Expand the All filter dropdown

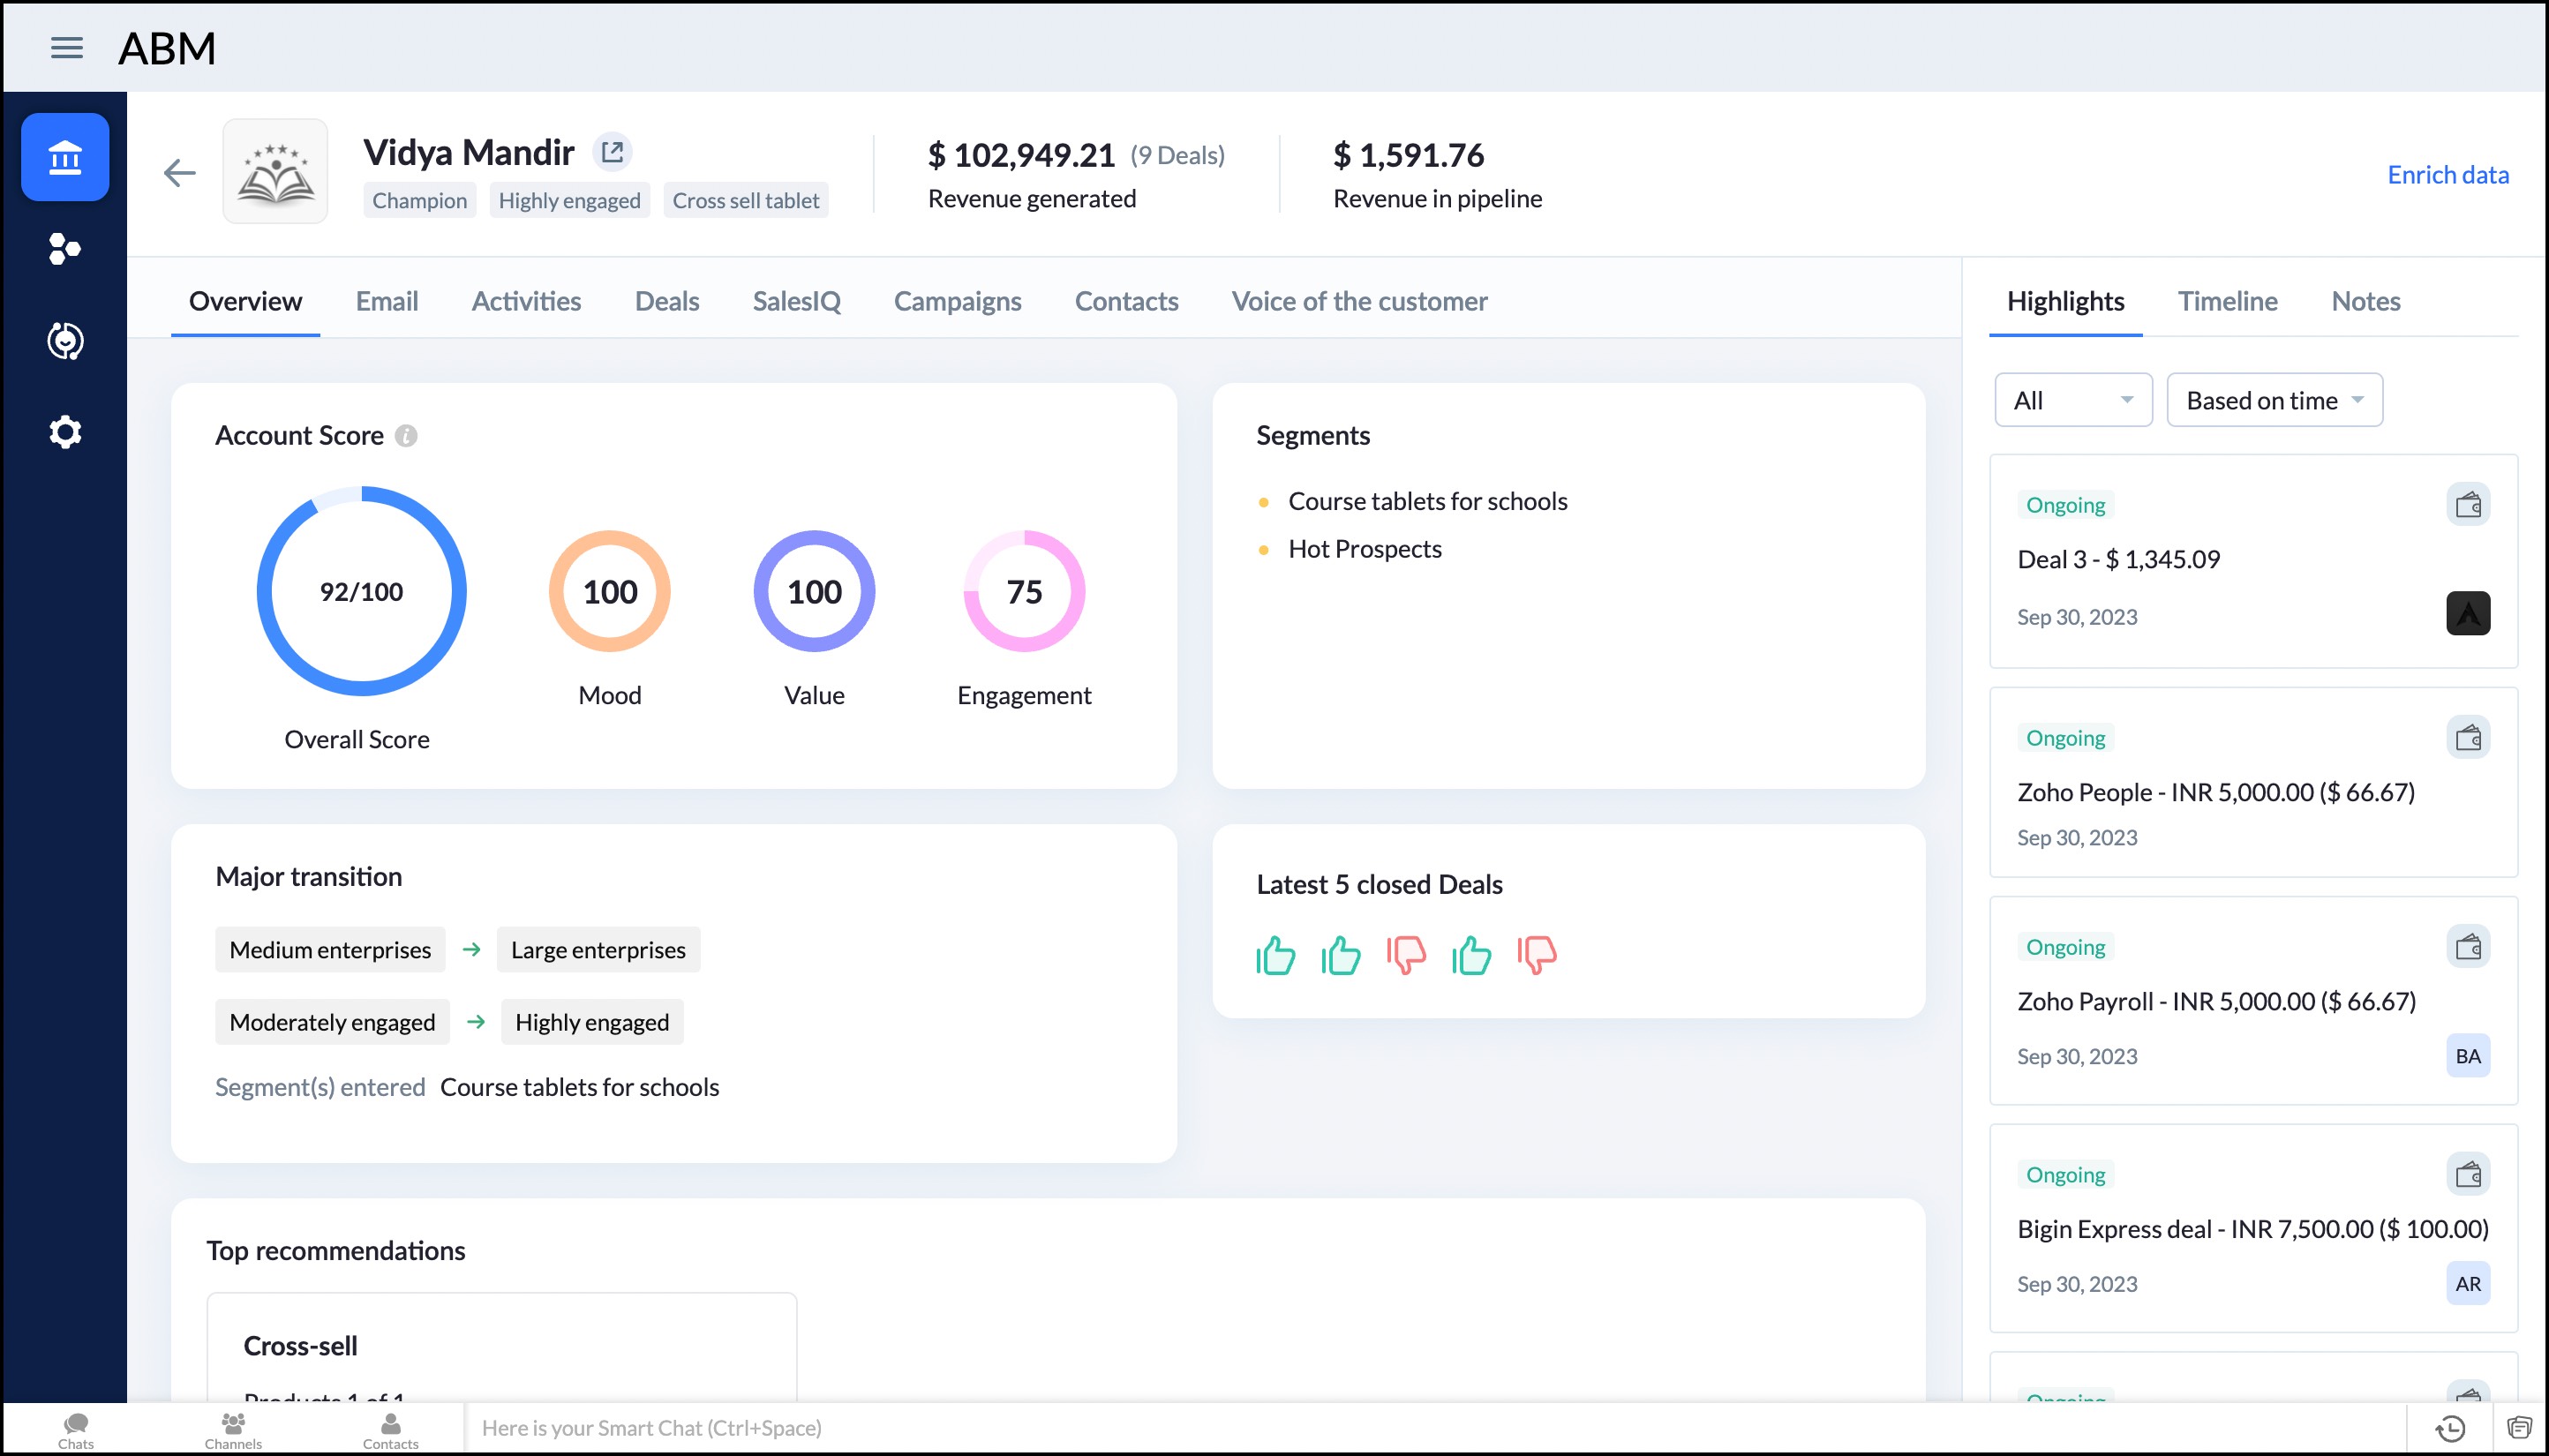[x=2072, y=400]
